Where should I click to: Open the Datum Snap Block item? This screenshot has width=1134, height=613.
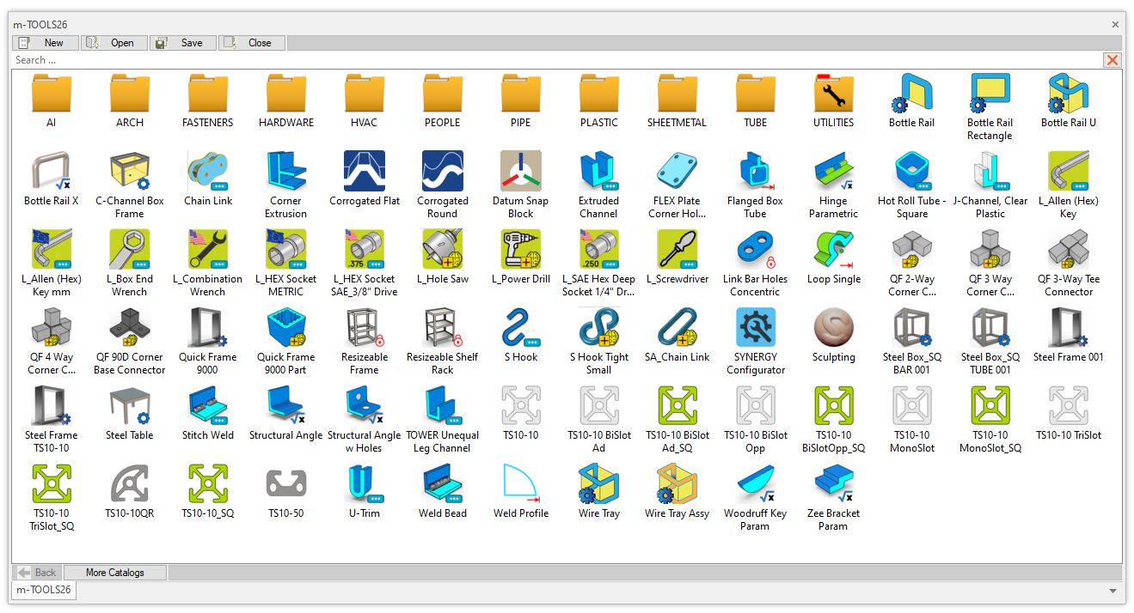(x=520, y=172)
